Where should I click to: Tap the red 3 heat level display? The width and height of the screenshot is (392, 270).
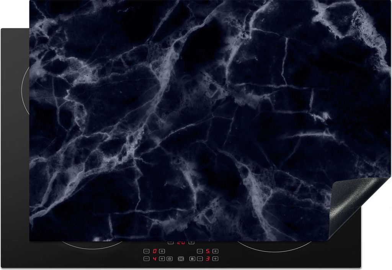(x=207, y=259)
